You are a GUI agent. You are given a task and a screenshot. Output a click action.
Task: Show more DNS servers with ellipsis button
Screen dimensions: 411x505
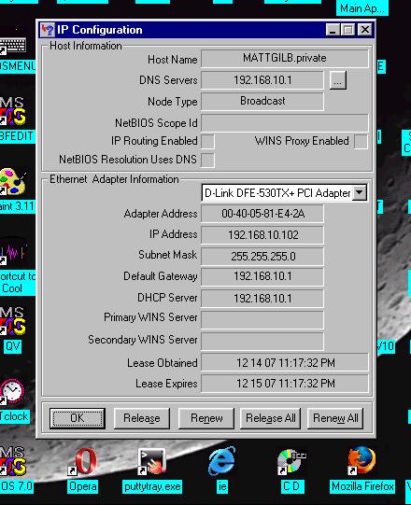[338, 80]
